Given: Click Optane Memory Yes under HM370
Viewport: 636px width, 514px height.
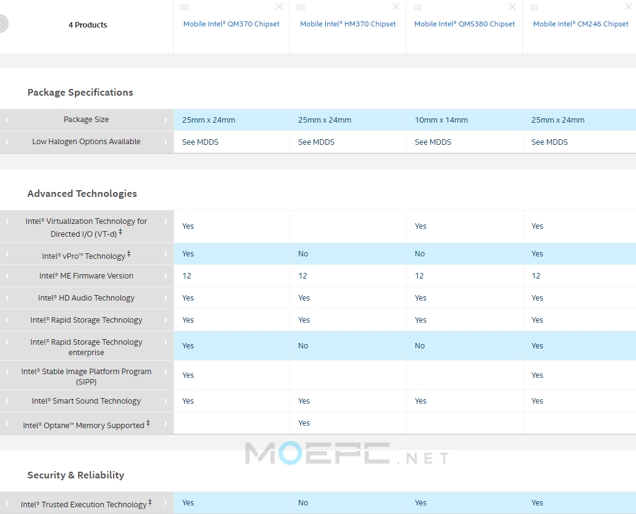Looking at the screenshot, I should tap(304, 423).
